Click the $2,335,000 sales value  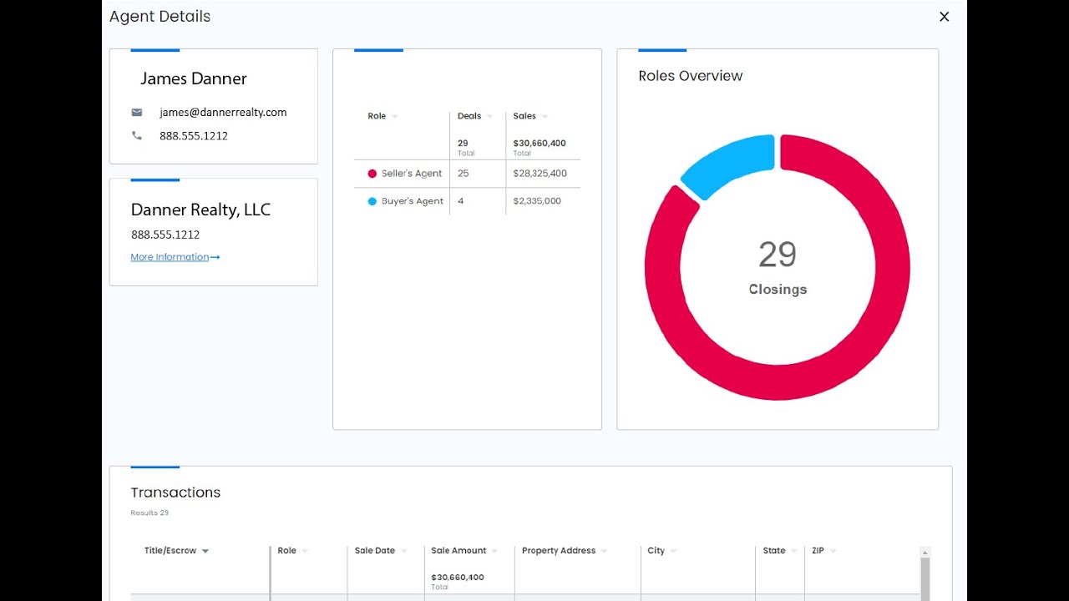[x=537, y=201]
